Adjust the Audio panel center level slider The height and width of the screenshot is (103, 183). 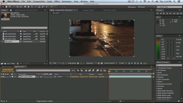[x=171, y=43]
